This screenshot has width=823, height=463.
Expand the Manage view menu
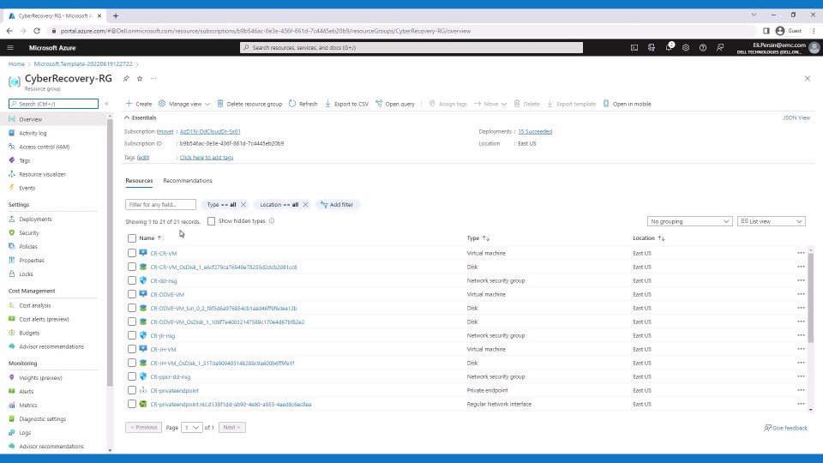(x=184, y=104)
